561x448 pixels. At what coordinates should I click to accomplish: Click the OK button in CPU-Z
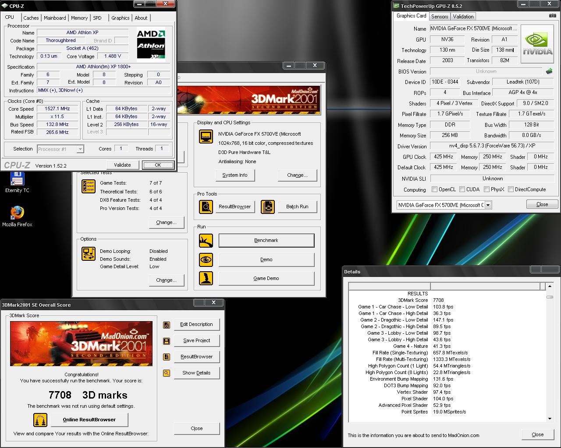click(158, 165)
